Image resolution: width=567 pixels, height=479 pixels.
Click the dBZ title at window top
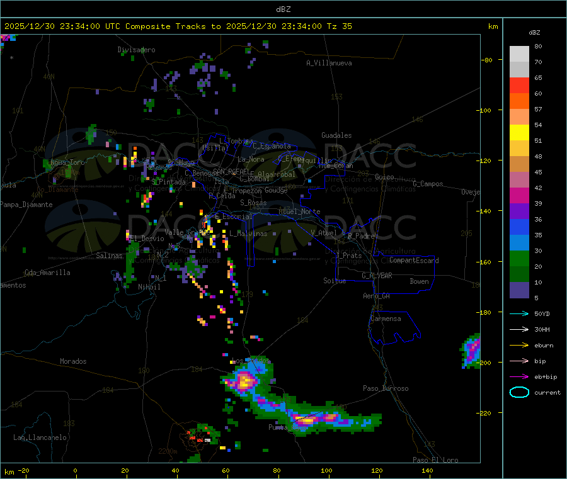[x=283, y=9]
